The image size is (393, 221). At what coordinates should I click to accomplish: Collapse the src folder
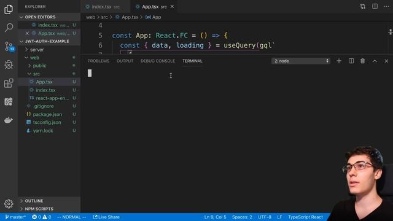49,74
